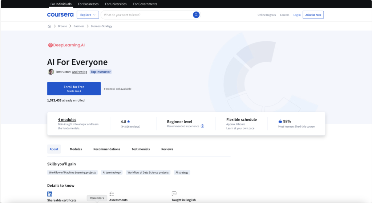
Task: Click the info icon beside Recommended experience
Action: pos(202,127)
